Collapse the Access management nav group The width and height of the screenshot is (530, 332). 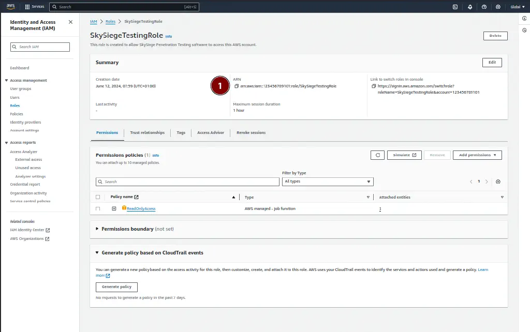click(6, 80)
